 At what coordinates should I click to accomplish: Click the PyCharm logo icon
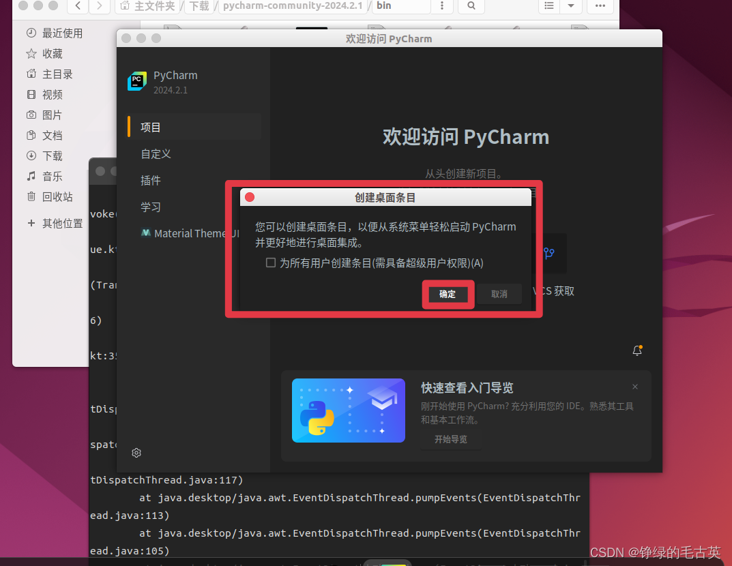(137, 81)
